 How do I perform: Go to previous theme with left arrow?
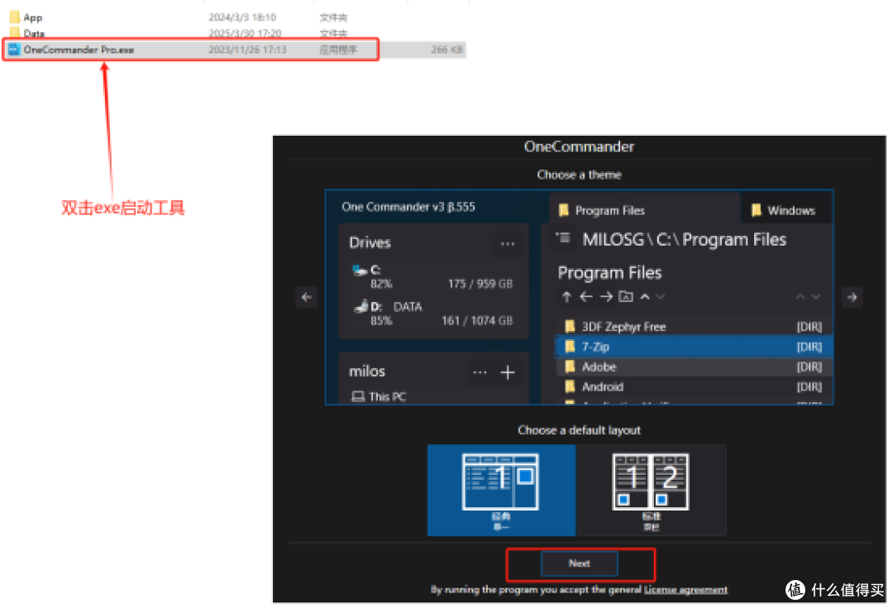(307, 297)
